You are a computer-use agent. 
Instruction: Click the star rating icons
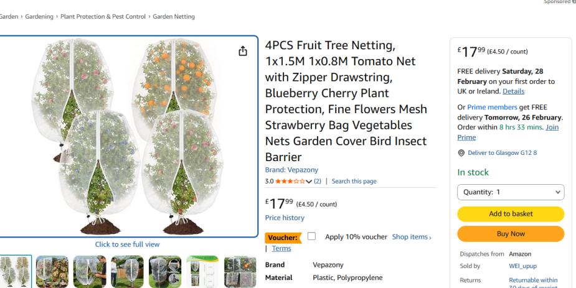(290, 182)
